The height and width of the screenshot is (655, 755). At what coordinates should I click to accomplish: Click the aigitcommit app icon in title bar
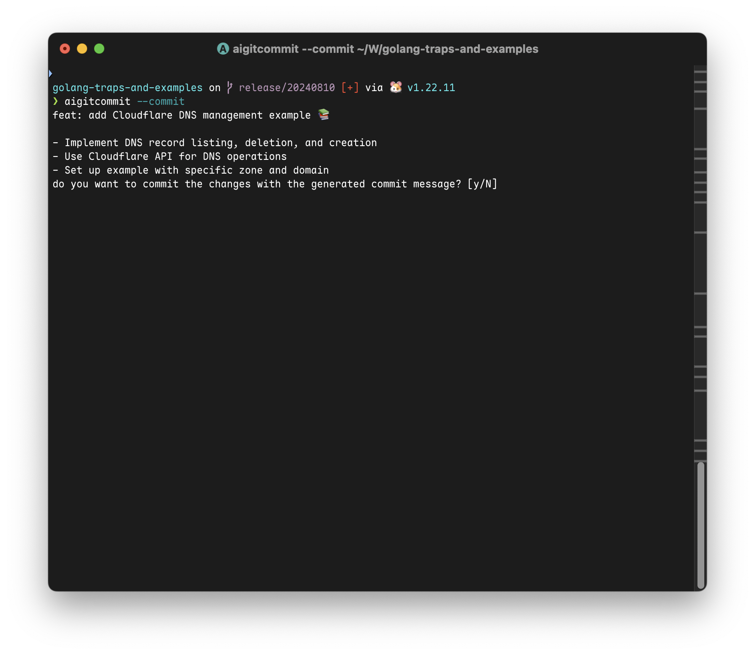click(x=223, y=49)
